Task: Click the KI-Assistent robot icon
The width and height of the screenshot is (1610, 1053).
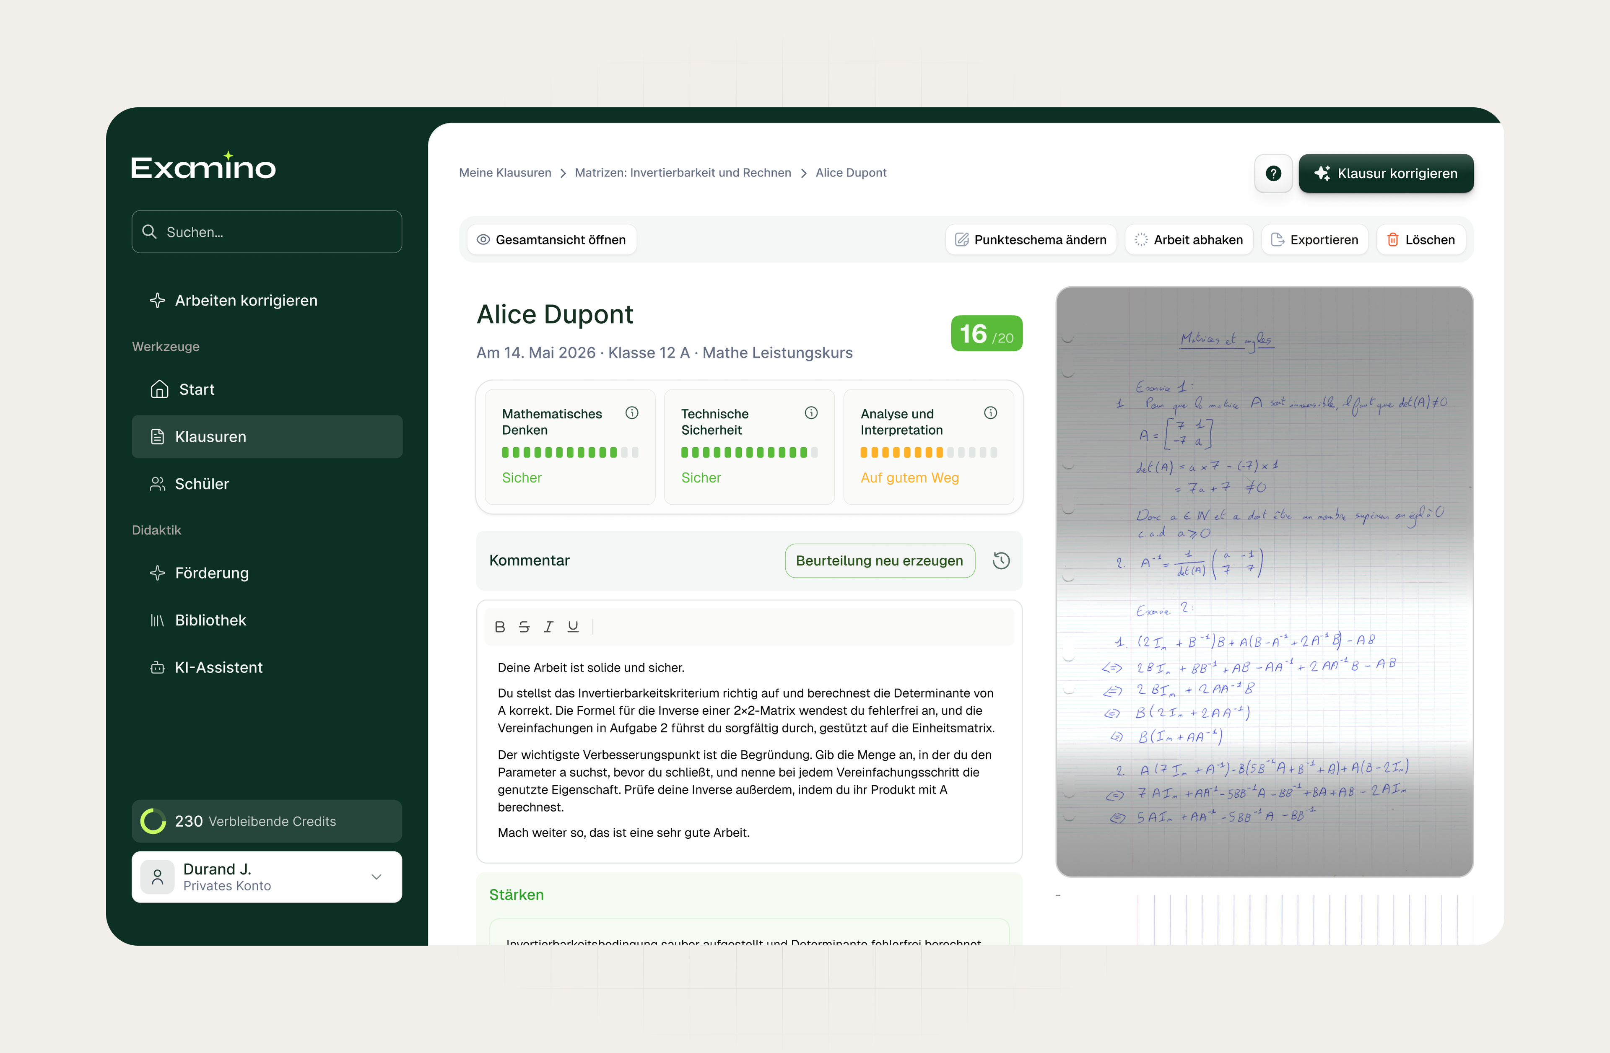Action: pyautogui.click(x=158, y=667)
